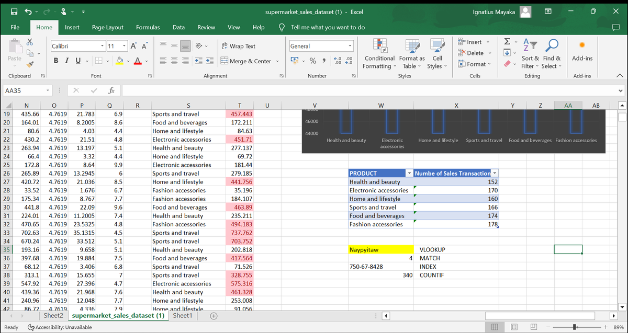Select the yellow Naypyitaw cell
This screenshot has height=333, width=628.
[x=380, y=250]
